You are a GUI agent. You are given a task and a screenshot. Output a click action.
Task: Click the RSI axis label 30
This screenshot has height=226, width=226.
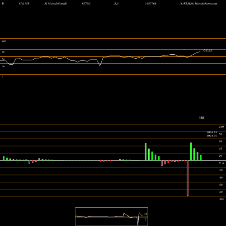click(x=3, y=66)
